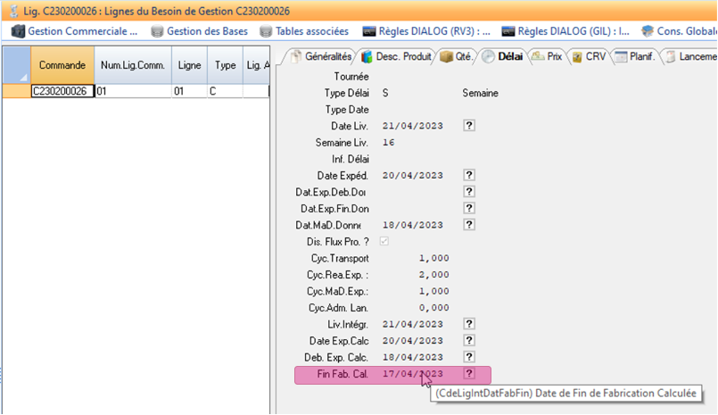
Task: Select the Prix tab
Action: [x=549, y=56]
